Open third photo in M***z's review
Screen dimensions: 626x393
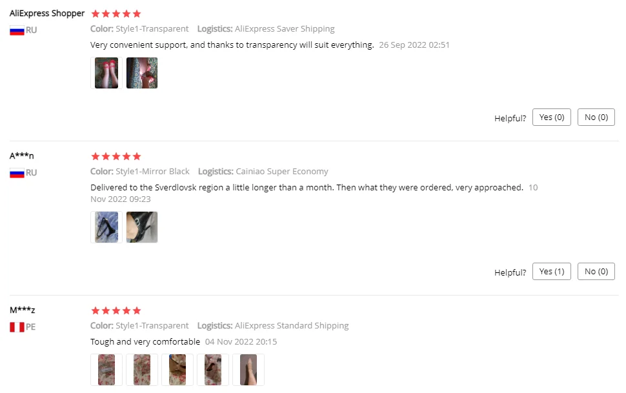[177, 370]
